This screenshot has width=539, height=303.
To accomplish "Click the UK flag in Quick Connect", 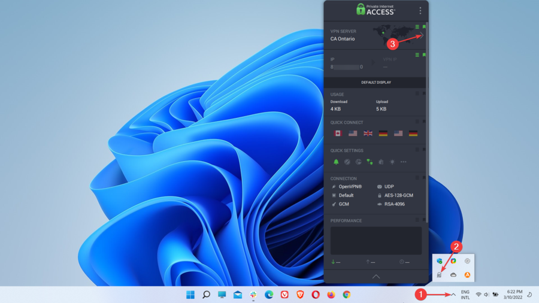I will (x=368, y=134).
